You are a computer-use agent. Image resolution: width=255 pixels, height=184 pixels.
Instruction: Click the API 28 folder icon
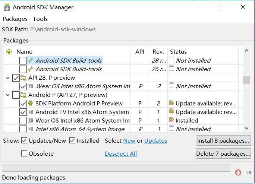[x=23, y=78]
